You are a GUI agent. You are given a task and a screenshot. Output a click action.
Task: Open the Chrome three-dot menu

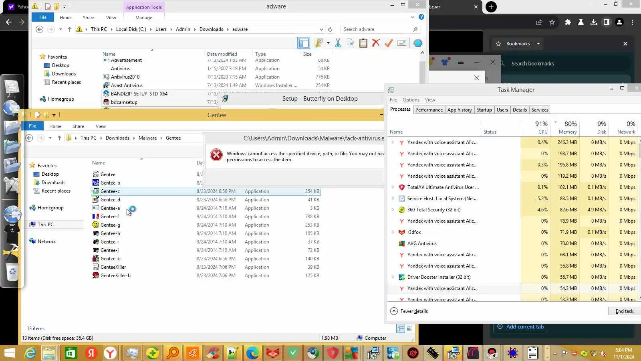[633, 22]
